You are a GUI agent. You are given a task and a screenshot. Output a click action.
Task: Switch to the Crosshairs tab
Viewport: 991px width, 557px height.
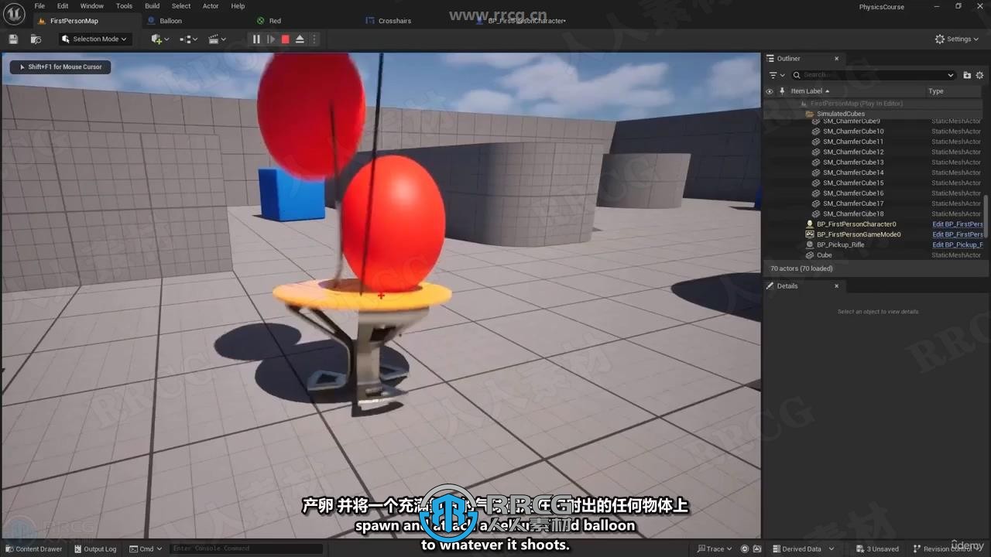[395, 21]
